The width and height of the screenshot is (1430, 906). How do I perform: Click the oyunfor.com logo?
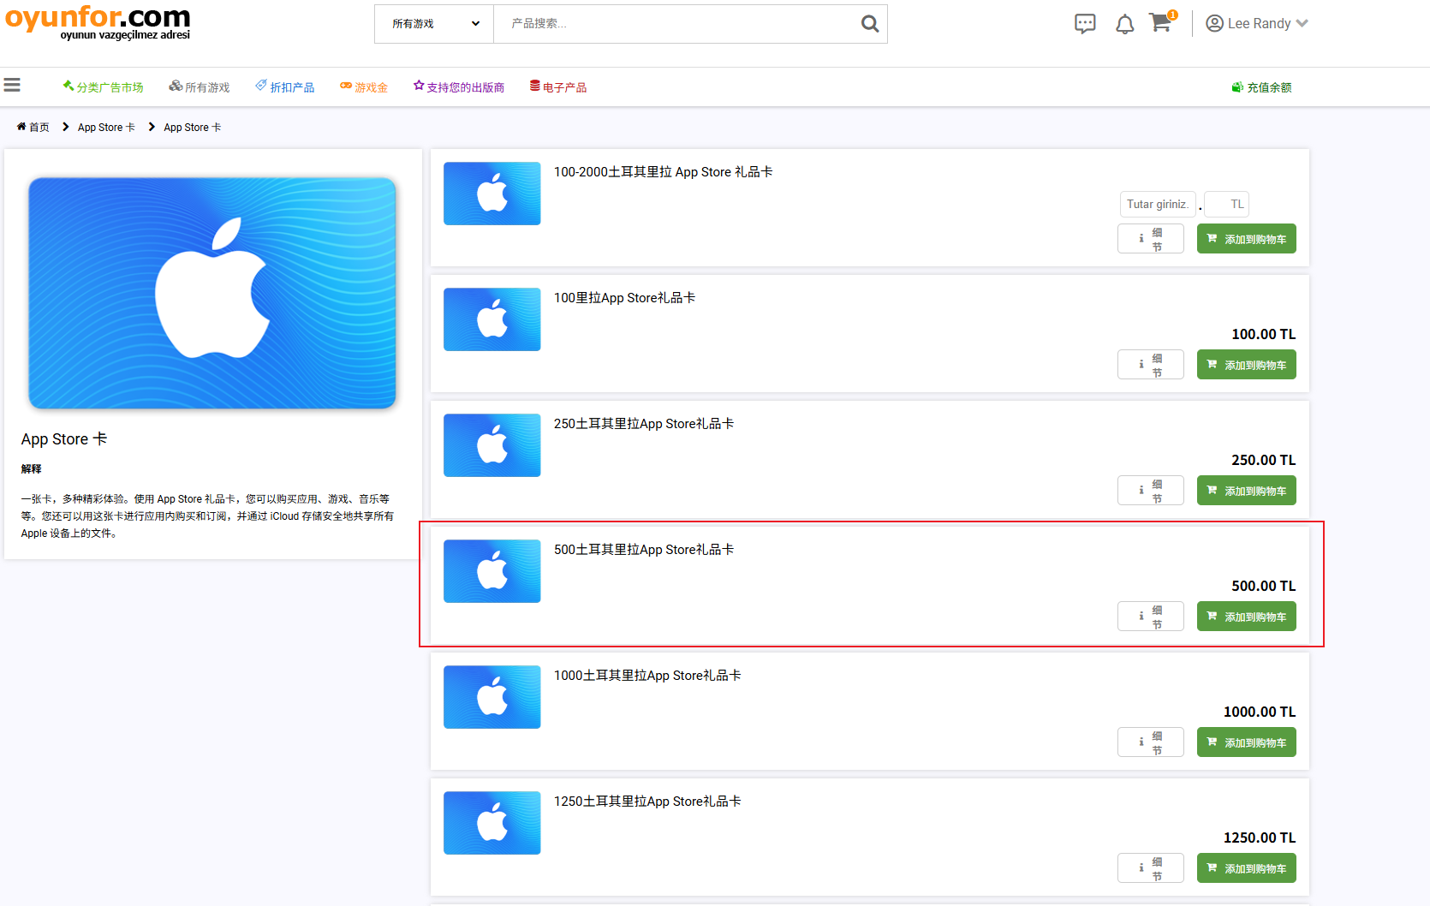click(x=98, y=22)
